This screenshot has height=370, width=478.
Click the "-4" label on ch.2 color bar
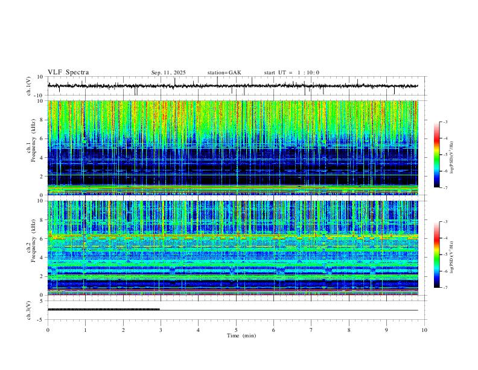coord(445,238)
